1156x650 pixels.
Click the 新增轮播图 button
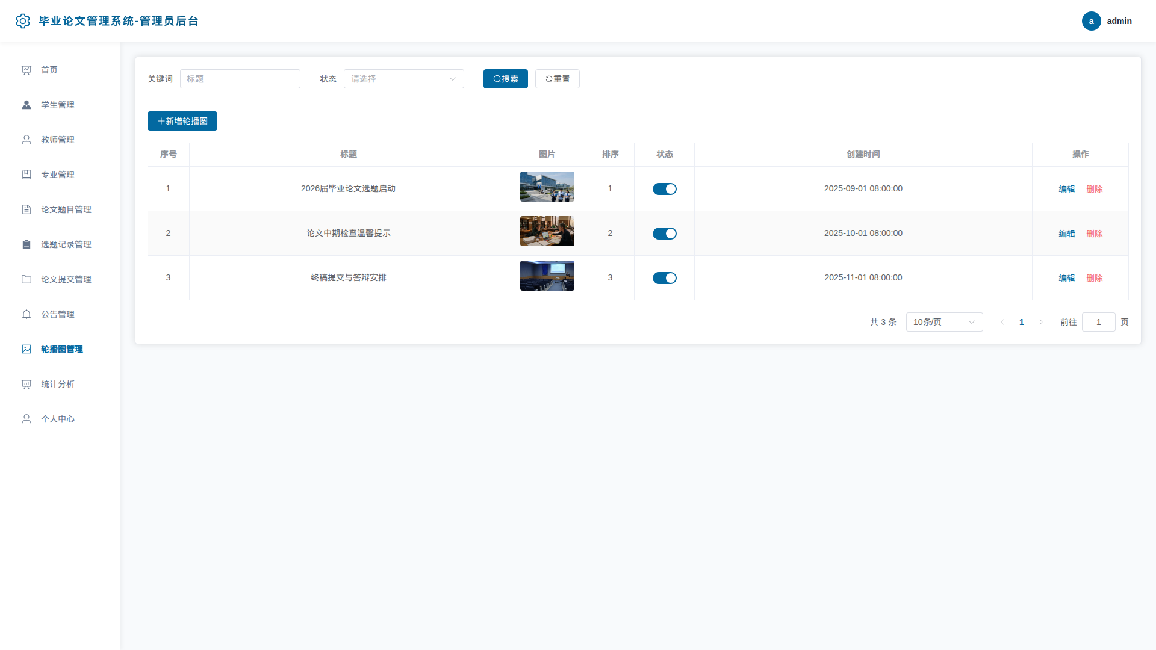(182, 121)
